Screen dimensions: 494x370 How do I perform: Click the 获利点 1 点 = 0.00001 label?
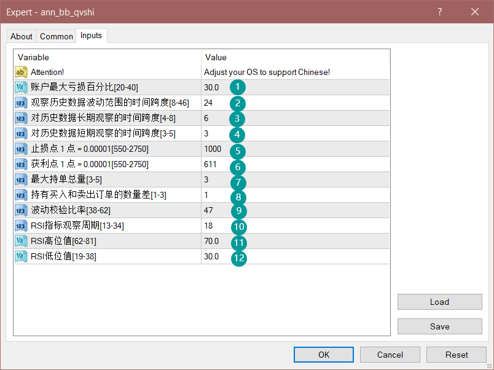click(90, 164)
